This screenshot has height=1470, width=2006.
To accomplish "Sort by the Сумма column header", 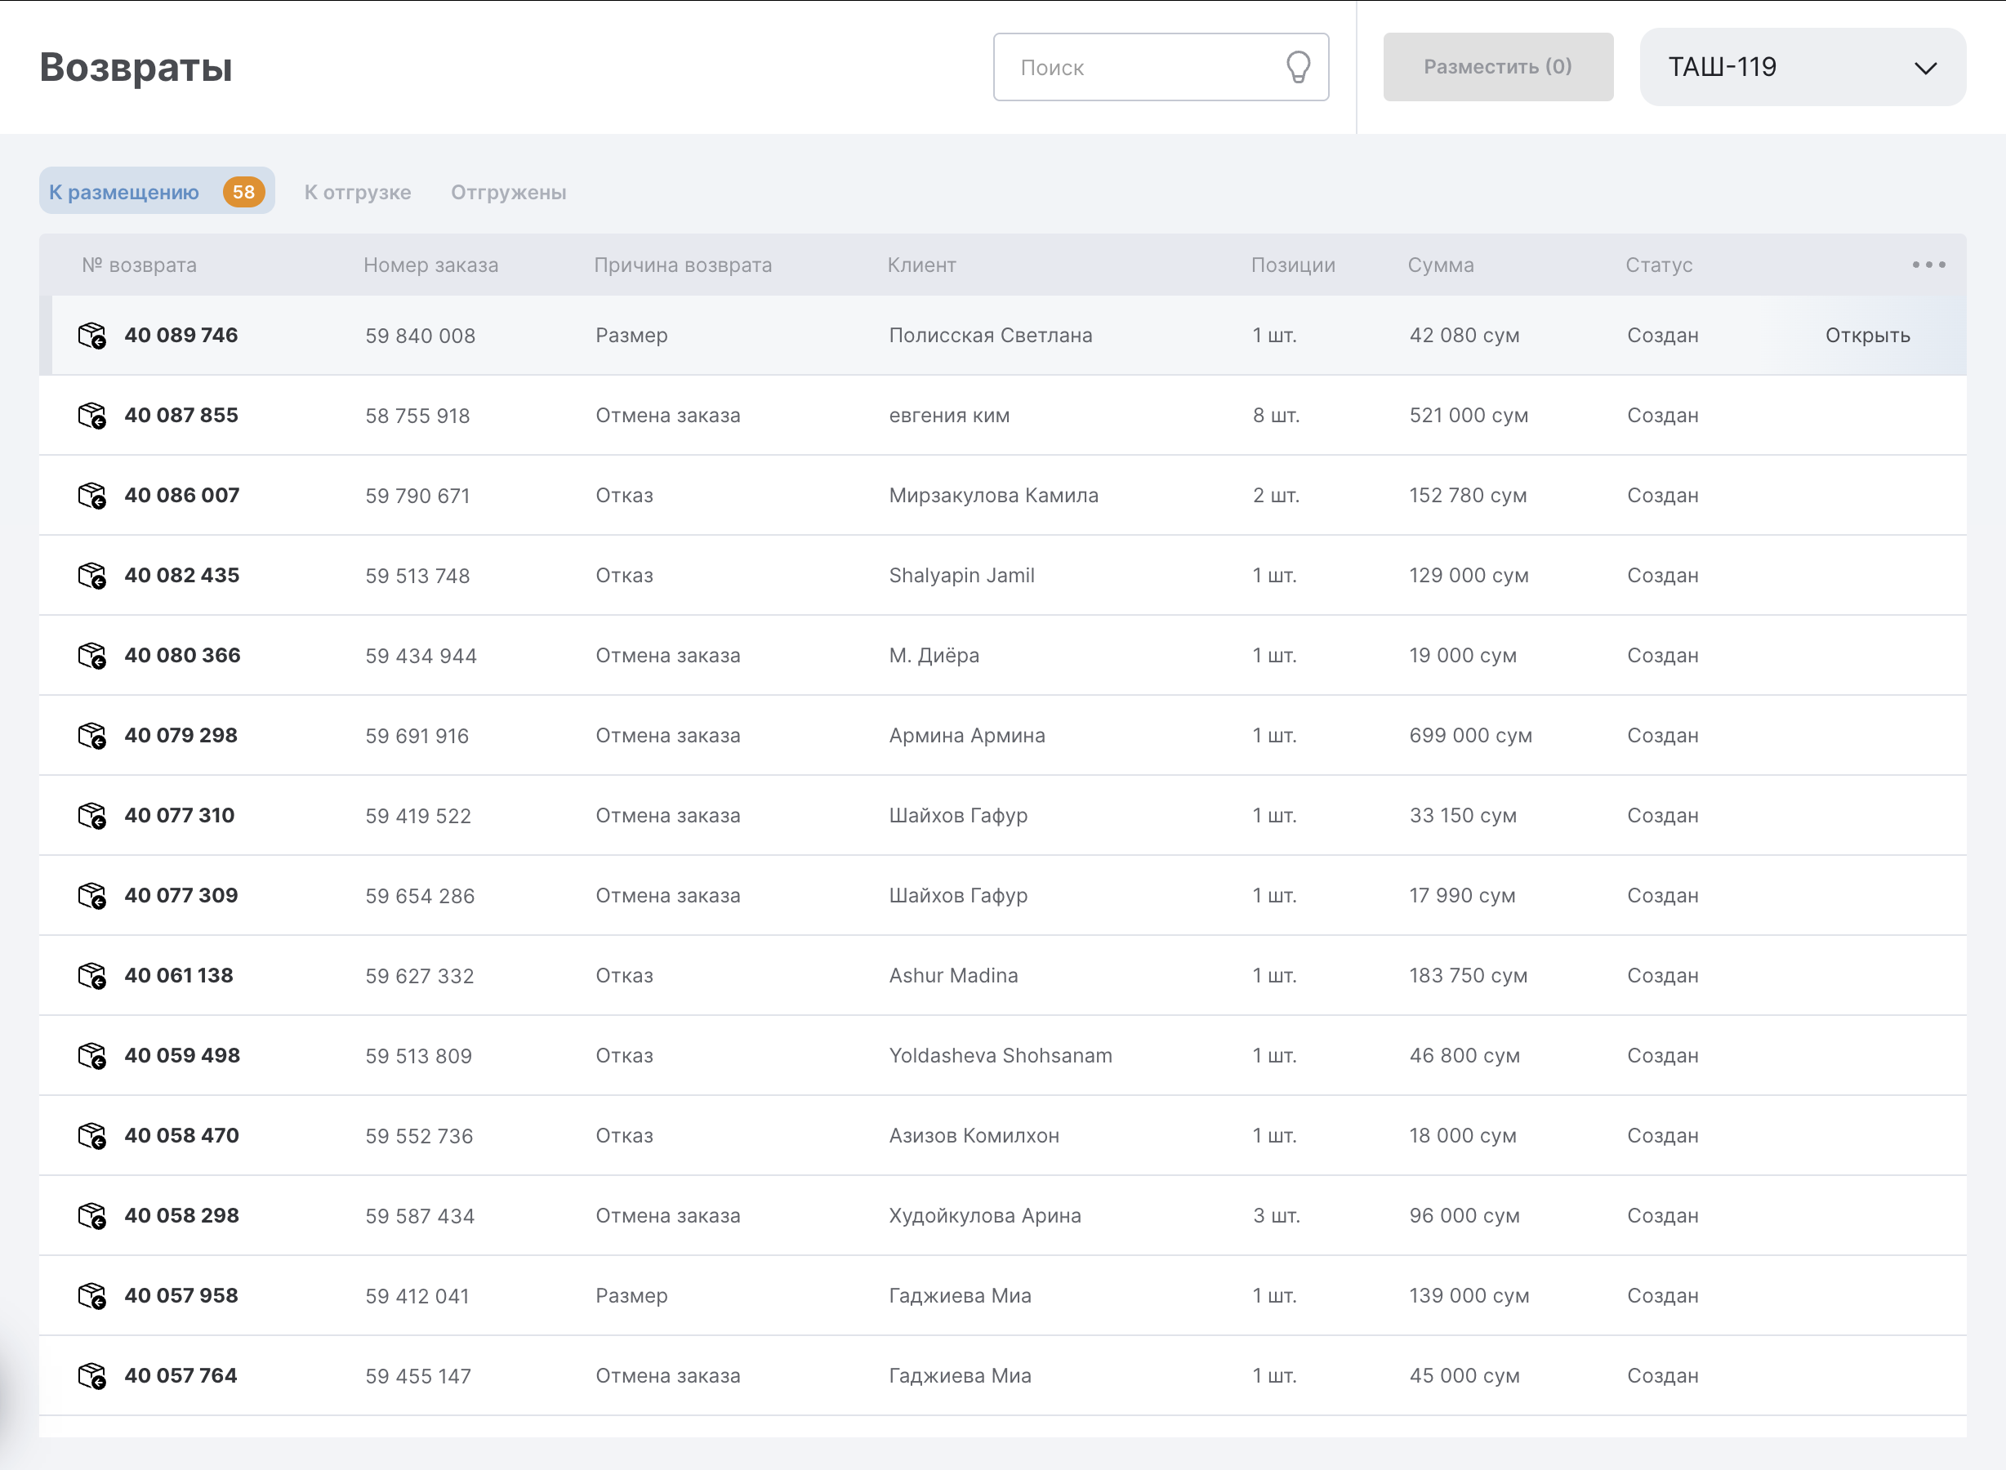I will (x=1440, y=265).
